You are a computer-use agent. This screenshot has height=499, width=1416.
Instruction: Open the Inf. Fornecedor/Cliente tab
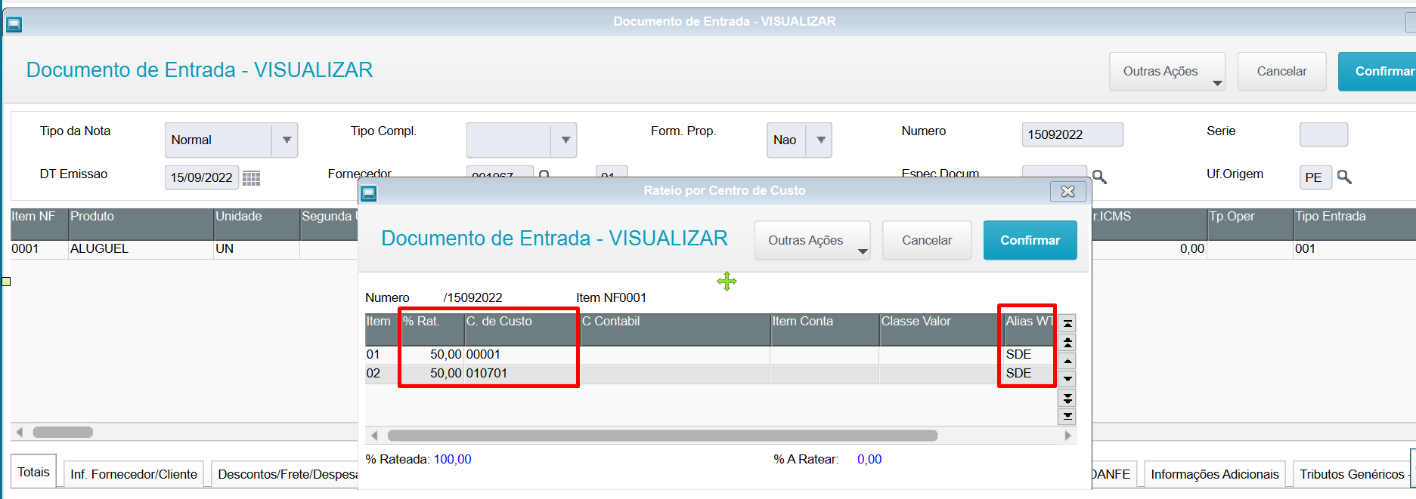pos(134,474)
